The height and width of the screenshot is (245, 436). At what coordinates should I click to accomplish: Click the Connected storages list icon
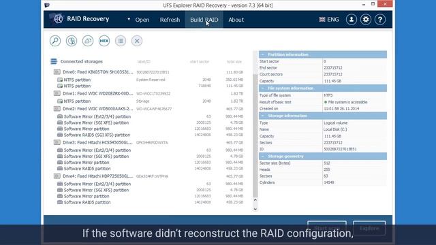tap(54, 61)
